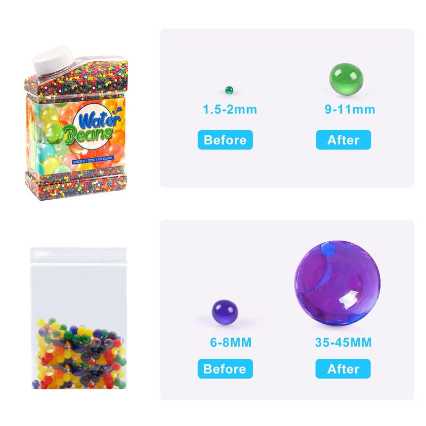Click the blue weight strip on bottle
426x426 pixels.
pyautogui.click(x=93, y=159)
